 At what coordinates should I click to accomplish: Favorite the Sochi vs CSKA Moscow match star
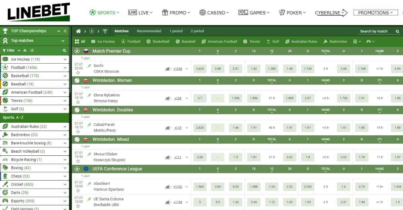pos(78,73)
